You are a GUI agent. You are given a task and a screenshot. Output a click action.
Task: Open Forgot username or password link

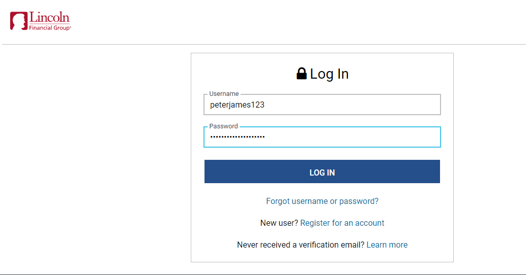point(322,201)
